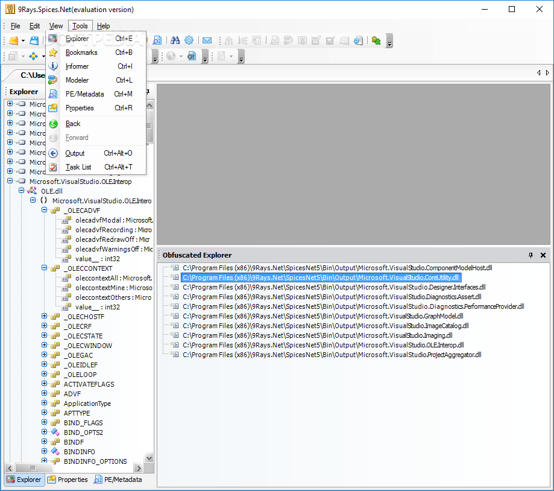
Task: Select the olecontextMine tree item
Action: point(113,288)
